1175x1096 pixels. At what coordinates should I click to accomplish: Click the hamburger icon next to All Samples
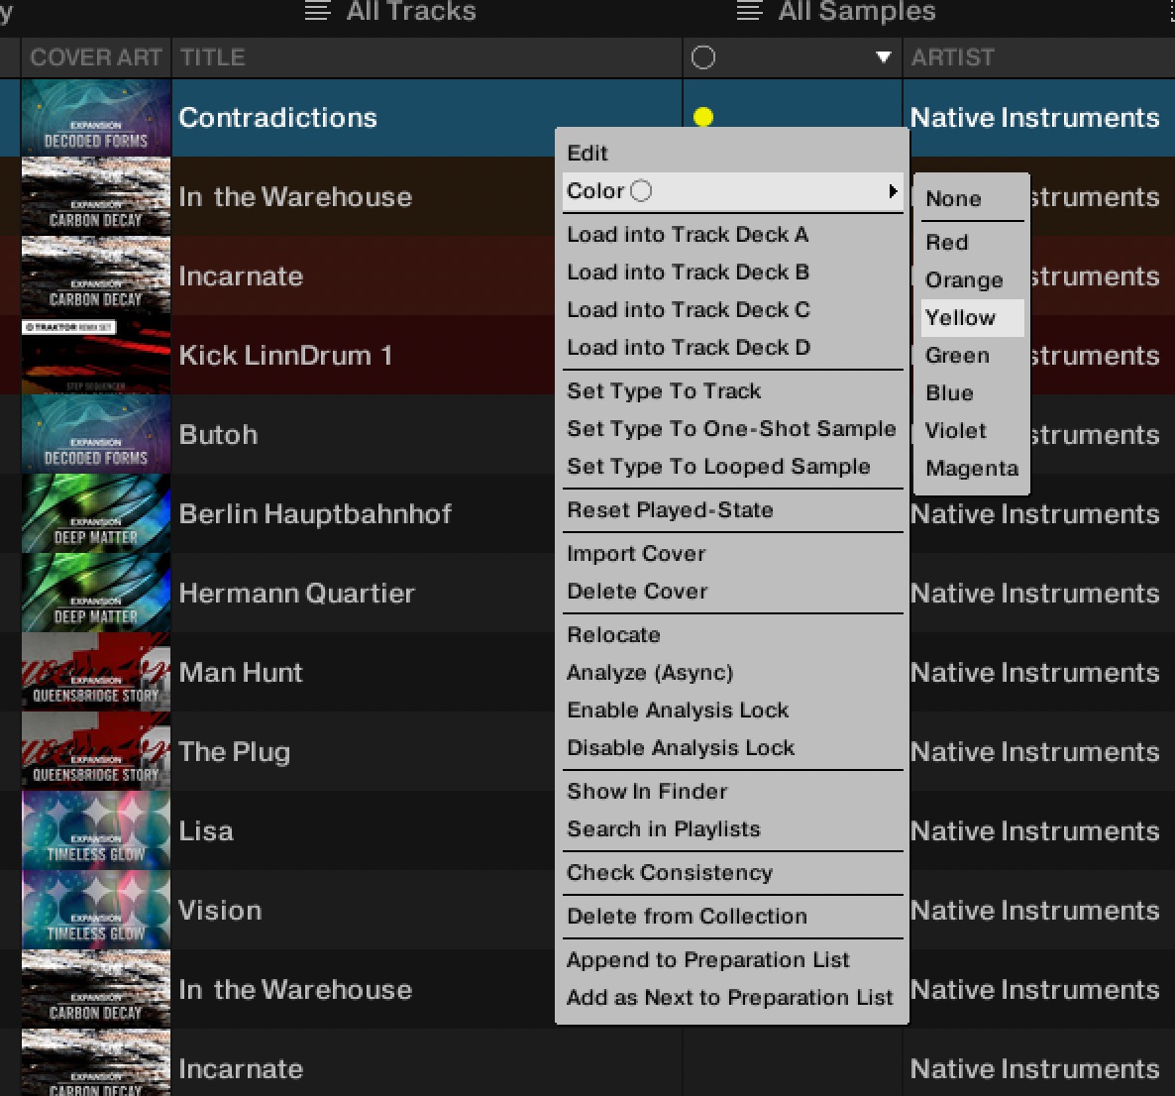click(748, 12)
